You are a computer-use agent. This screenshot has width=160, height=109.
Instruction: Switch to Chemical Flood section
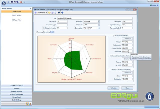tap(16, 91)
